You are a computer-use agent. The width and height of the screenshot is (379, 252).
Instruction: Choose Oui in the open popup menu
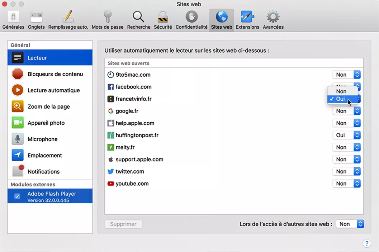pos(340,99)
